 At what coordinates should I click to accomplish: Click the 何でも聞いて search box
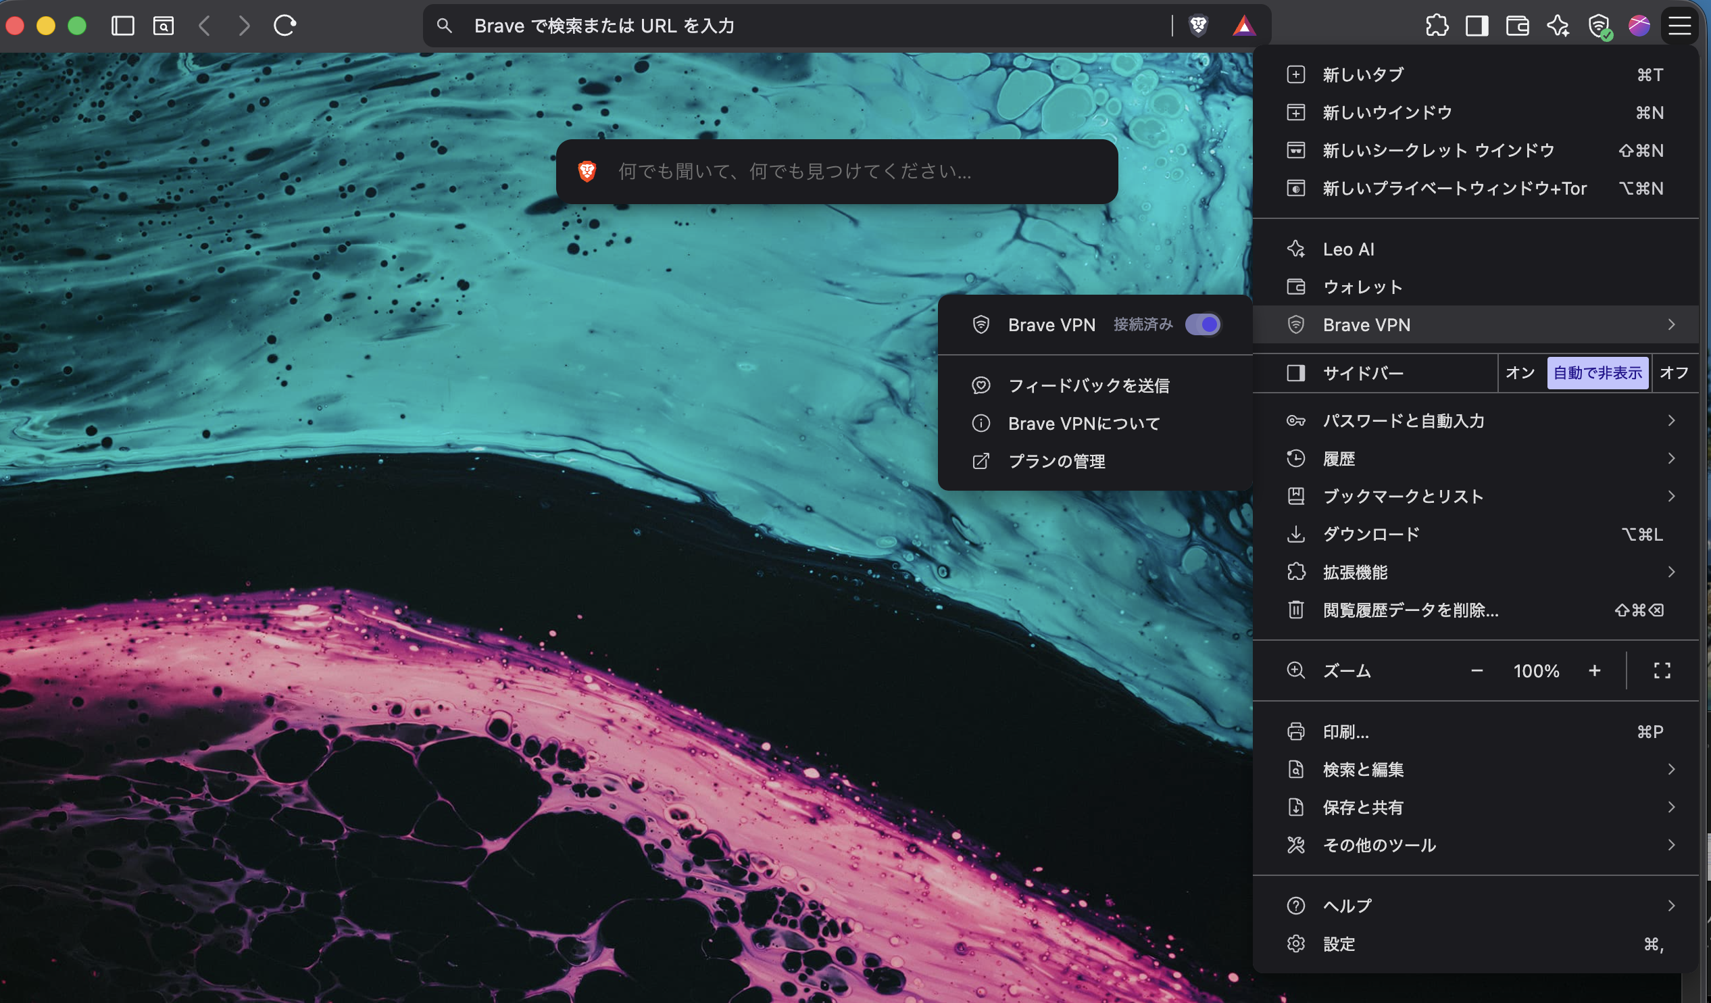point(837,171)
